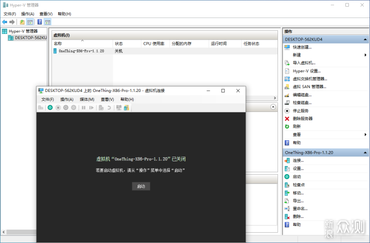Open File menu in Hyper-V Manager
Screen dimensions: 370x243
pos(10,14)
